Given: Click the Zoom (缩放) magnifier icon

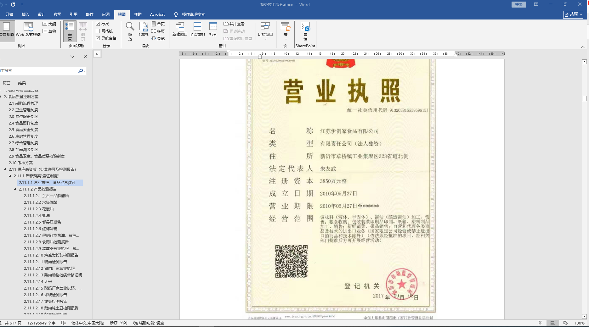Looking at the screenshot, I should (x=130, y=31).
